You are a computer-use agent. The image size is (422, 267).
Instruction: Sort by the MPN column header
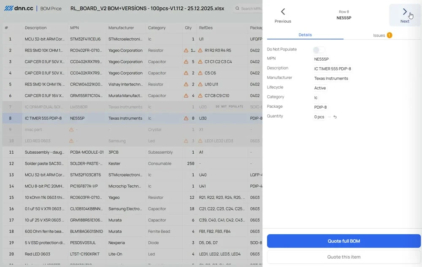[x=74, y=28]
